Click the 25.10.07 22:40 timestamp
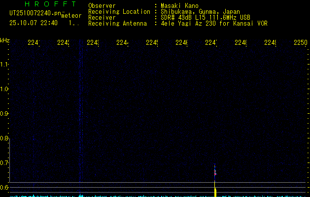The height and width of the screenshot is (197, 310). [x=34, y=23]
